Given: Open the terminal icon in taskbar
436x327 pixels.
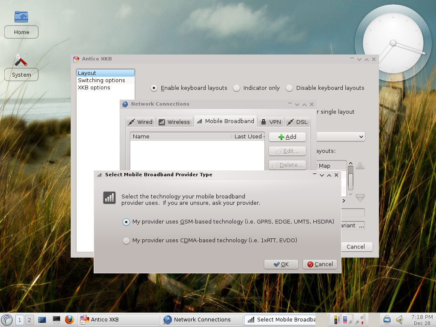Looking at the screenshot, I should (57, 320).
